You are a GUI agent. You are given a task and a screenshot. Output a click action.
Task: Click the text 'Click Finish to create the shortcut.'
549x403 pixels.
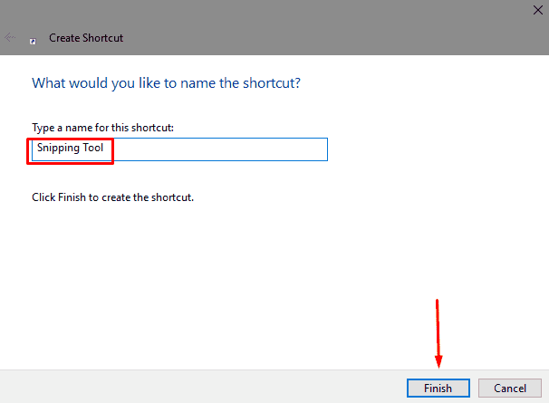[112, 197]
